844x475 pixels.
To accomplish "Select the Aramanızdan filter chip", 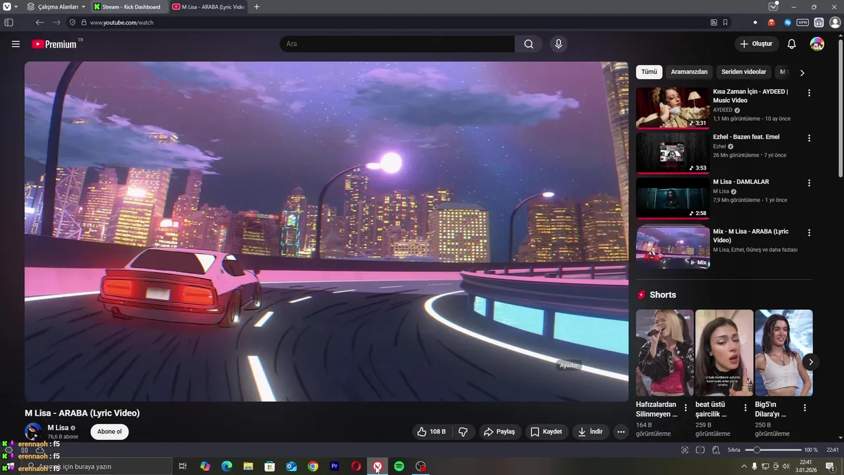I will (689, 72).
